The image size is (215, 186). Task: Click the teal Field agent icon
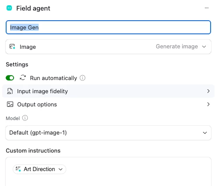pyautogui.click(x=9, y=8)
